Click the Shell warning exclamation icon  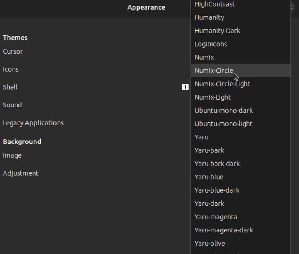[x=185, y=87]
